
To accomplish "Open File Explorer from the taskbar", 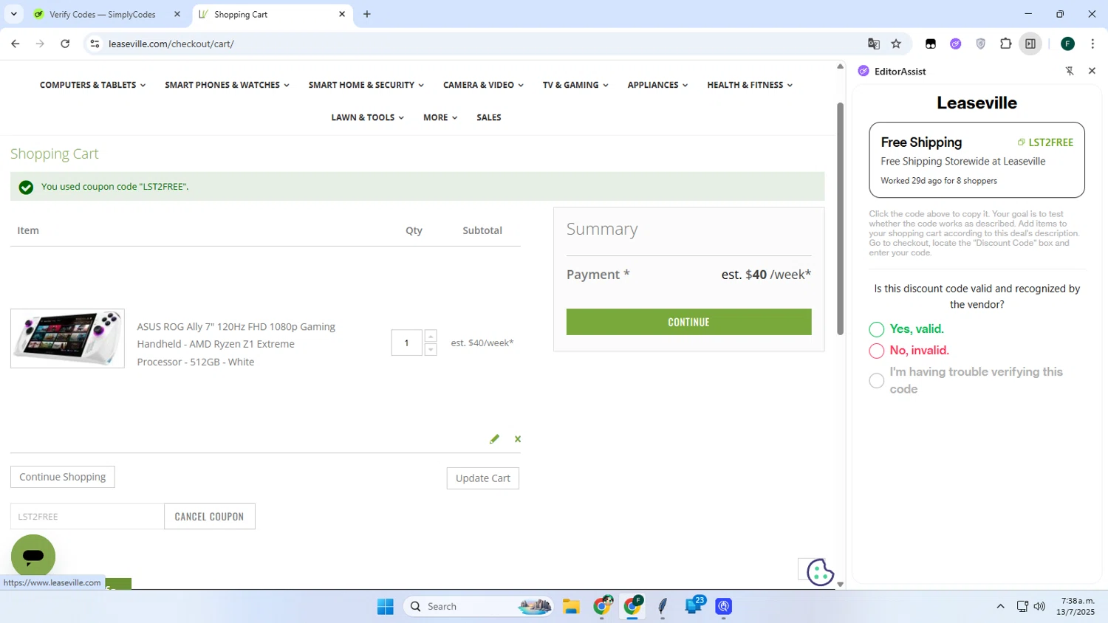I will pos(571,607).
